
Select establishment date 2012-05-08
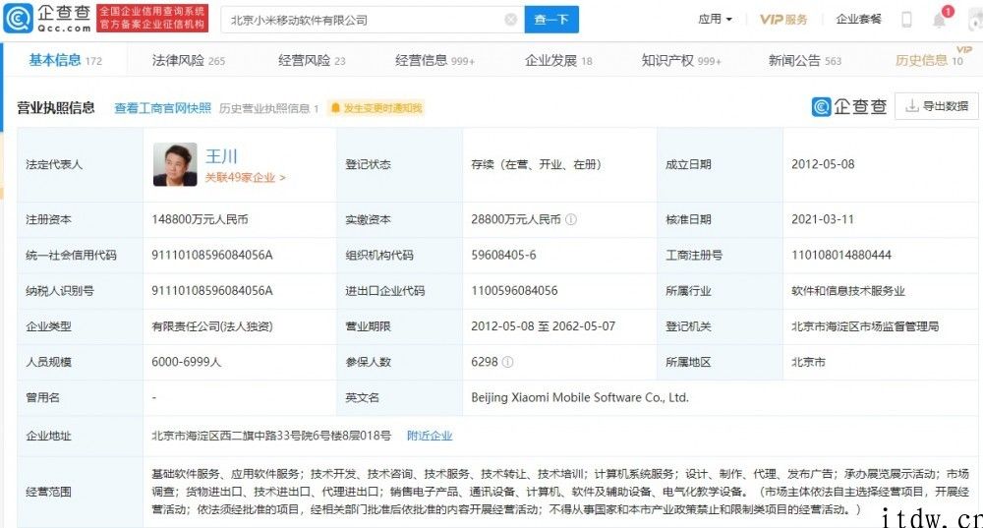click(823, 164)
